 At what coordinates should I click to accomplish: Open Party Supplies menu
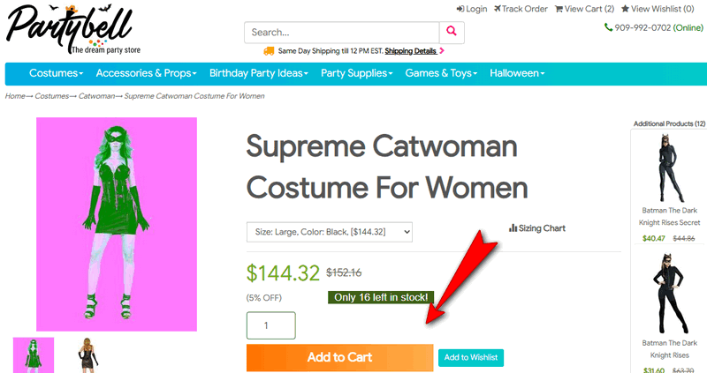[x=357, y=73]
